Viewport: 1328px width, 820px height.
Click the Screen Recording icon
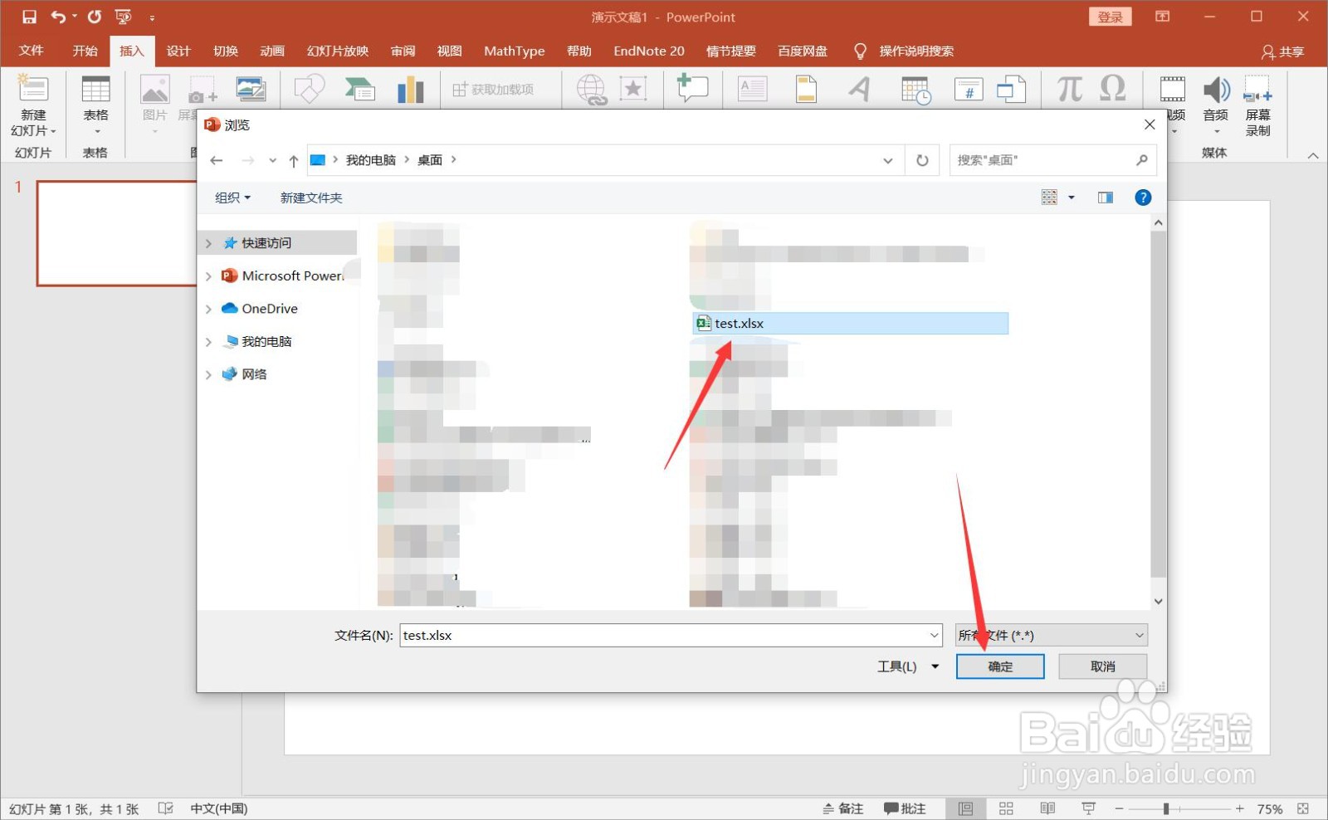tap(1257, 90)
